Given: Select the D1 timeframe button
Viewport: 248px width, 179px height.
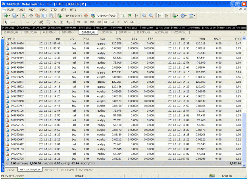Looking at the screenshot, I should (x=119, y=22).
